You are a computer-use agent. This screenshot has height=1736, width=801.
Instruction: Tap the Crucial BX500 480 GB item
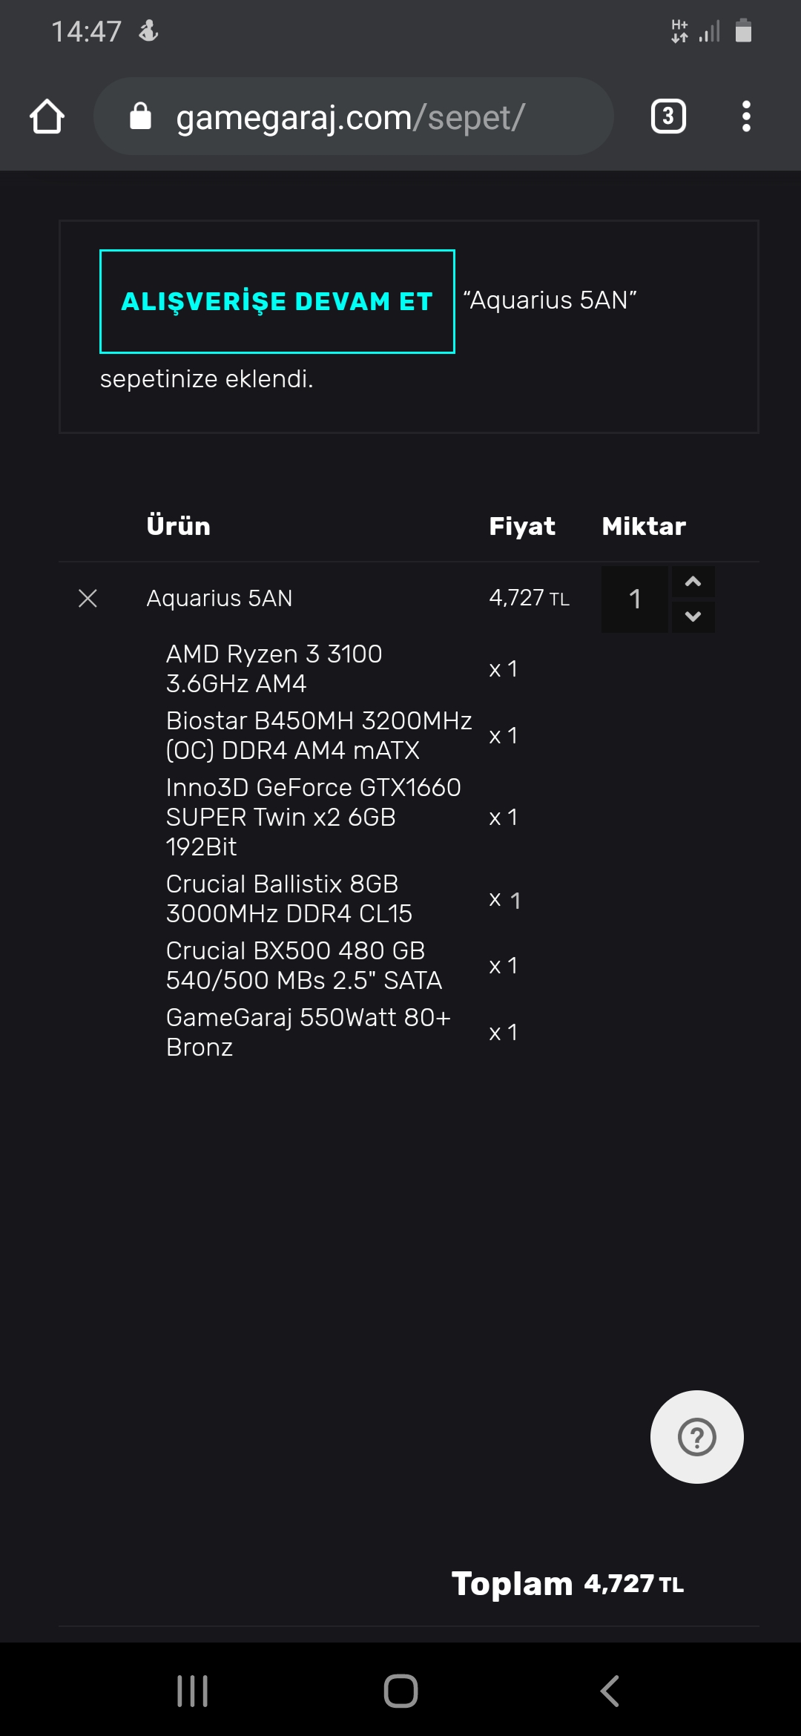[x=304, y=965]
